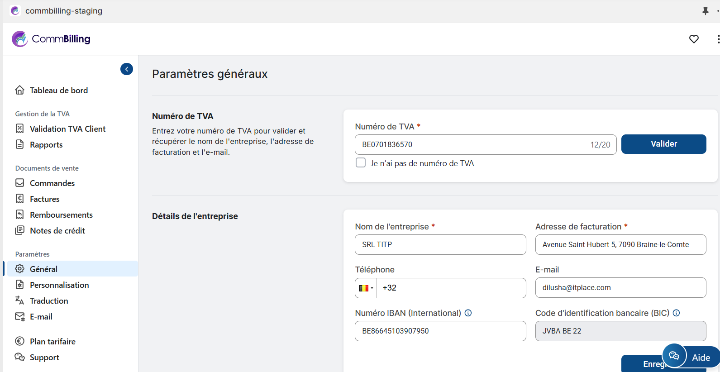Go to Tableau de bord

coord(58,91)
